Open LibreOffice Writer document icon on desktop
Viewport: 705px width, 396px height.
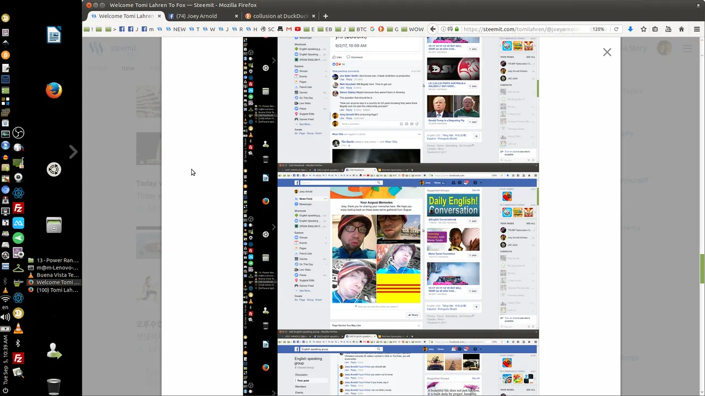click(54, 35)
